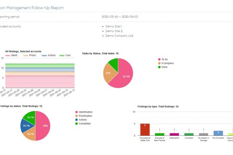233x155 pixels.
Task: Click the No Hazard or Damage bar
Action: coord(204,134)
